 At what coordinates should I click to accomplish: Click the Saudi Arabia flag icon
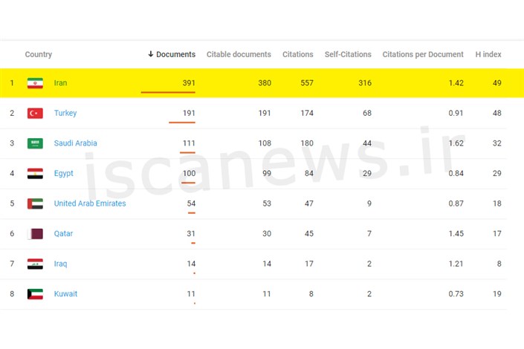[x=35, y=143]
